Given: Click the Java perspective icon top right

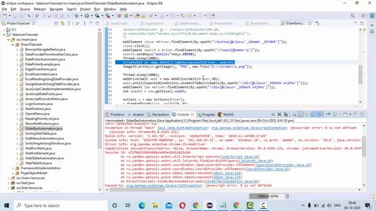Looking at the screenshot, I should coord(372,16).
